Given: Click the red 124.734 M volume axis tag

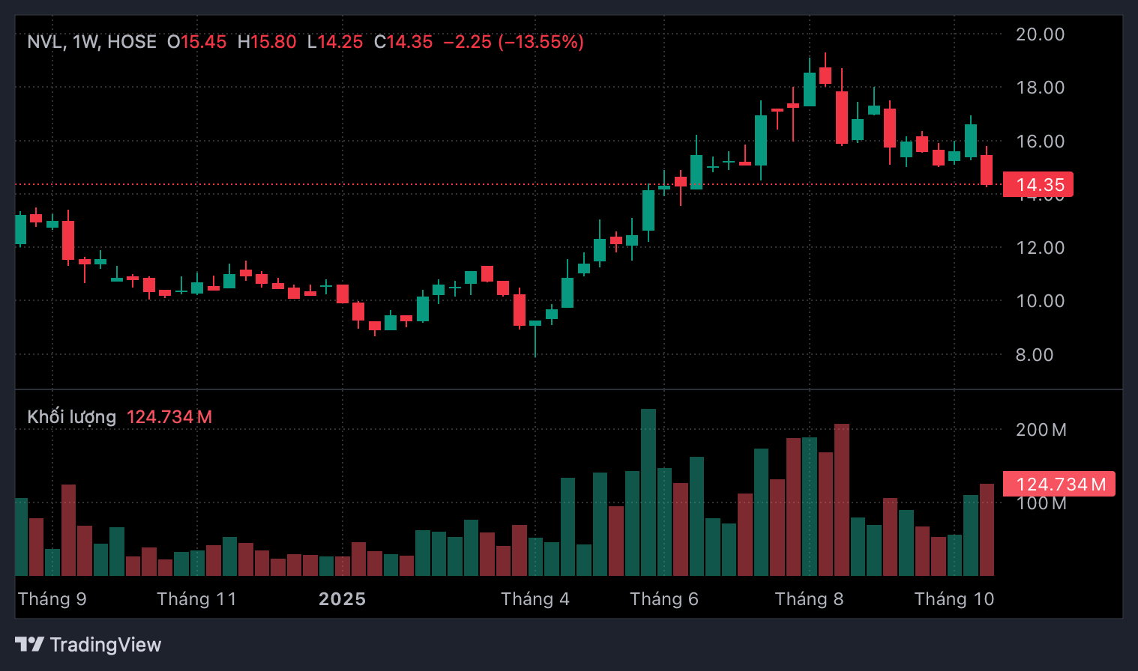Looking at the screenshot, I should 1059,485.
